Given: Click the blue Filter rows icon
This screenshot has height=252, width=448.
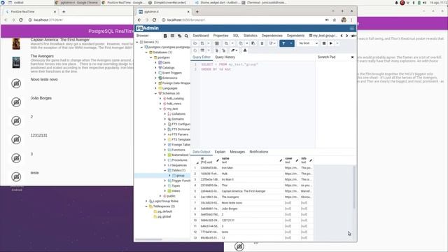Looking at the screenshot, I should click(x=283, y=43).
